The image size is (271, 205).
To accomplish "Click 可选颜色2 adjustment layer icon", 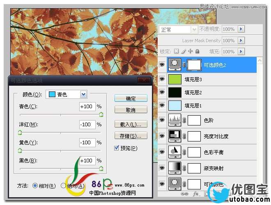I will (x=175, y=64).
